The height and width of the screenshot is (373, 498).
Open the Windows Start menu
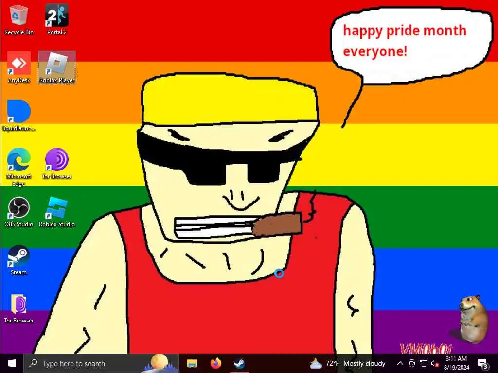12,363
